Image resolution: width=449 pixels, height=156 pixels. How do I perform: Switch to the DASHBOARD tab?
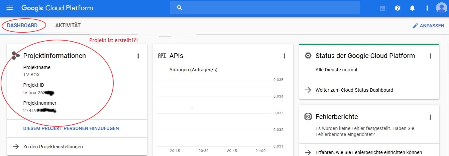click(x=22, y=26)
